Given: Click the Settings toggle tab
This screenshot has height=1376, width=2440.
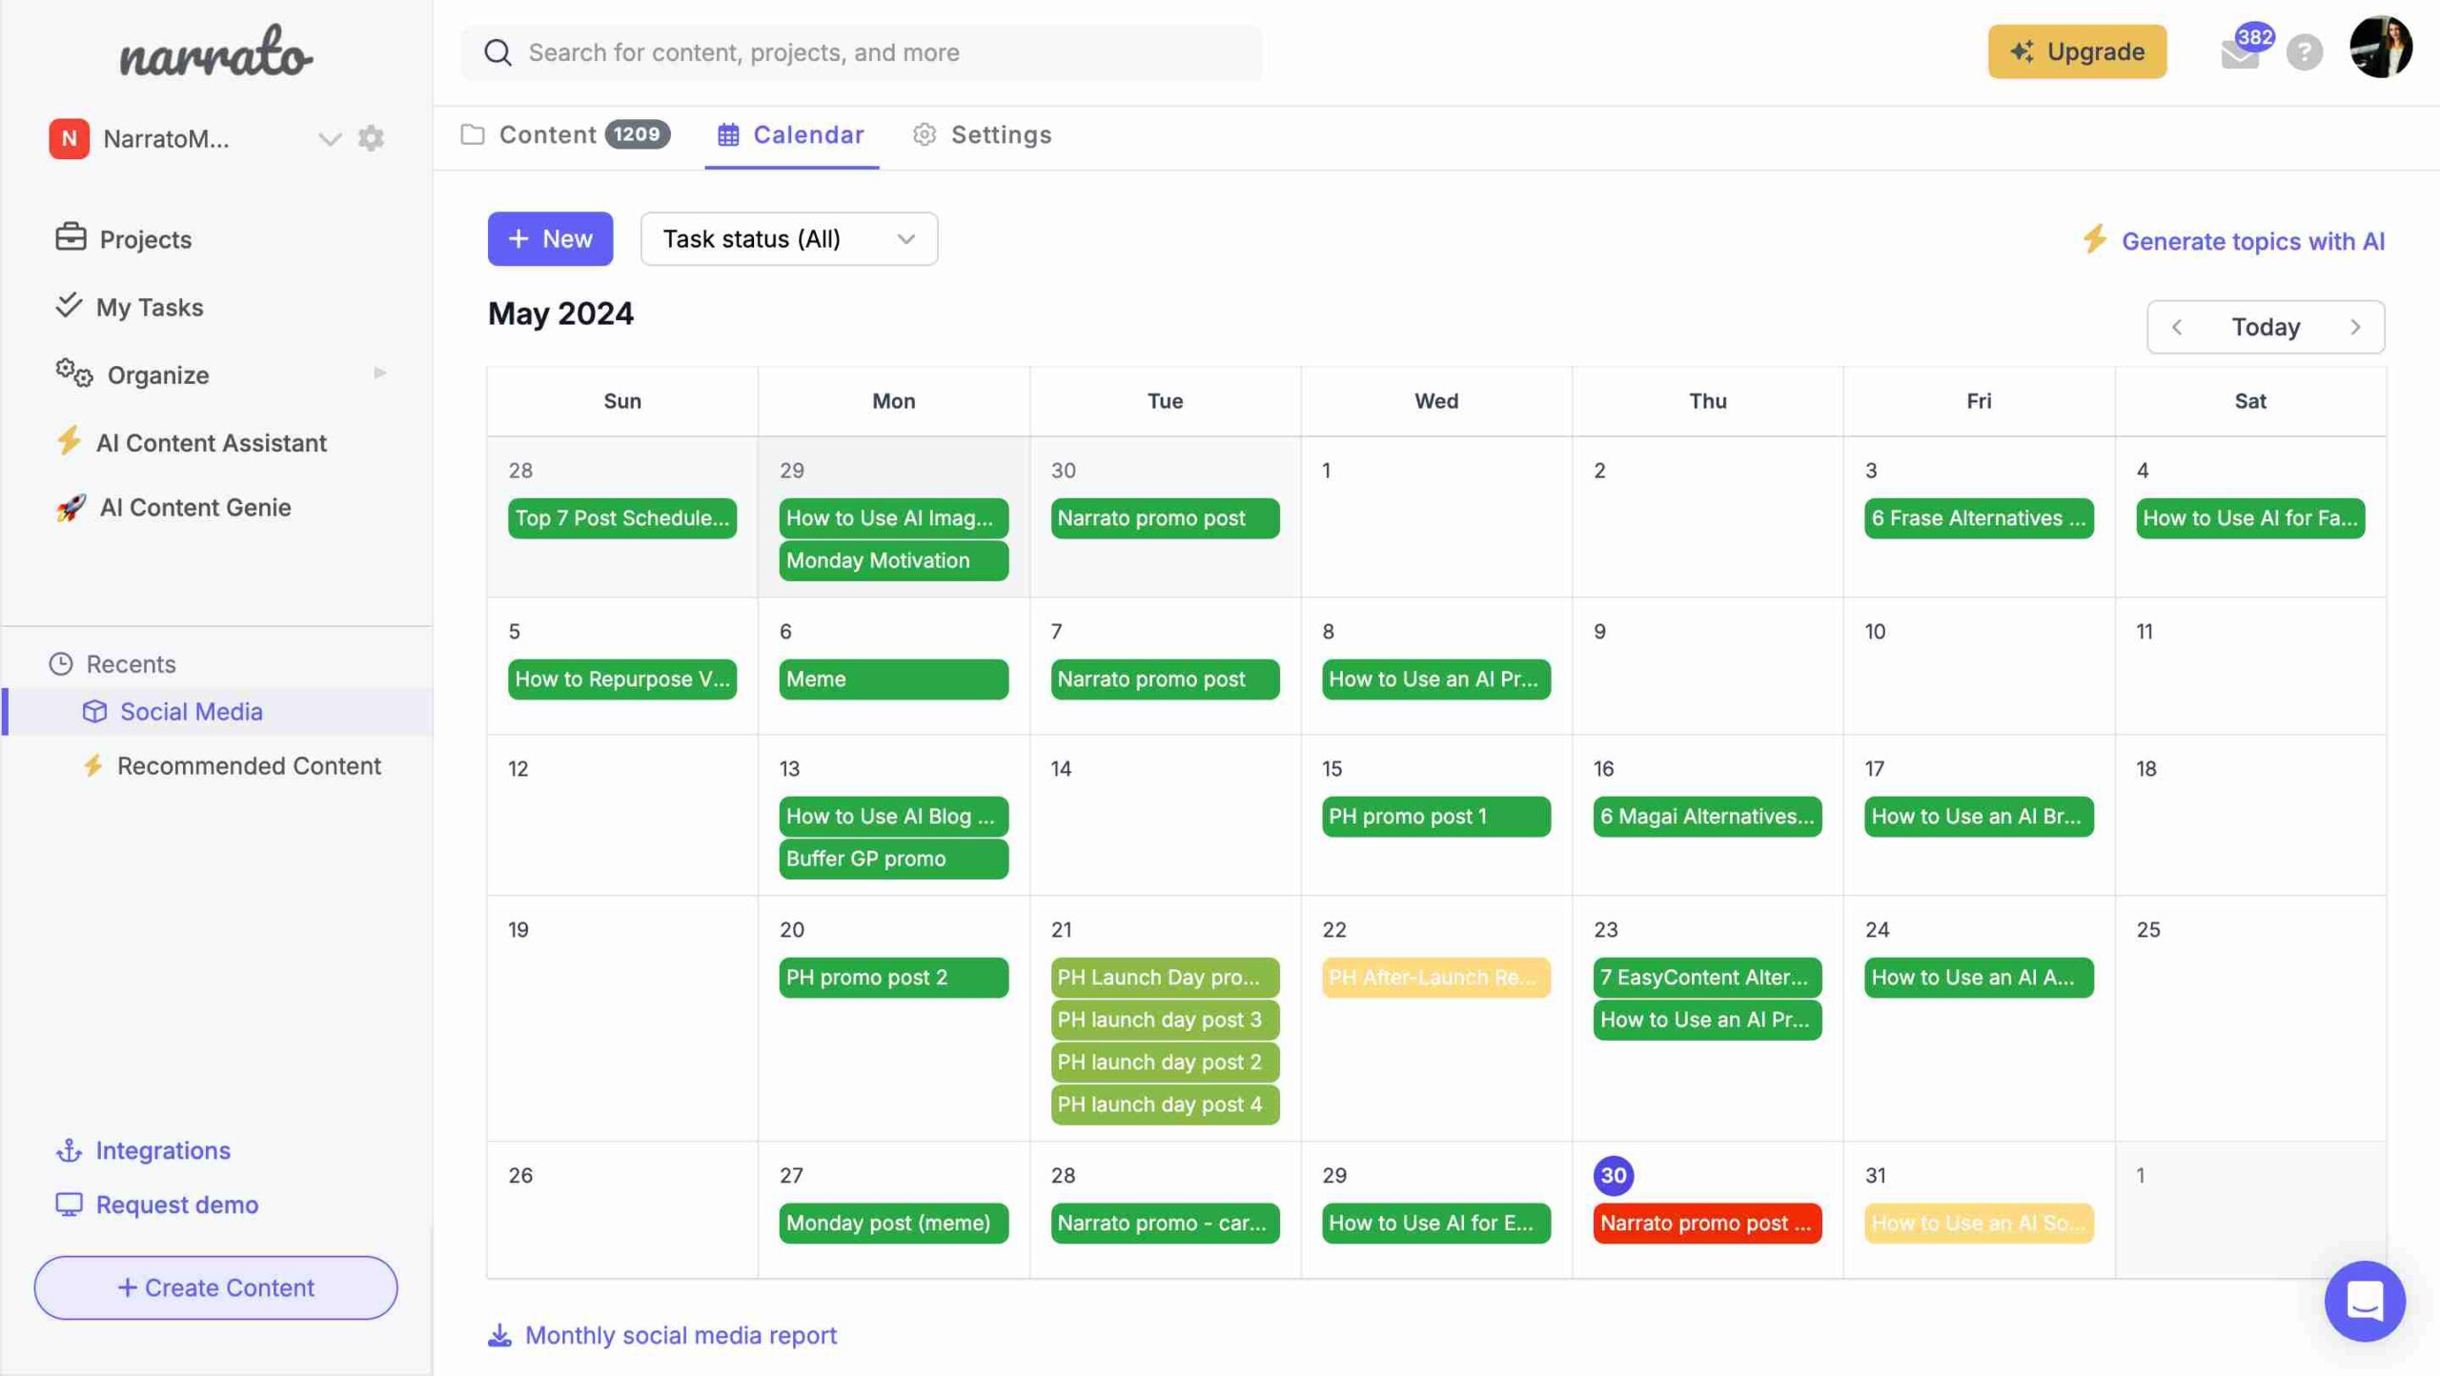Looking at the screenshot, I should click(981, 134).
